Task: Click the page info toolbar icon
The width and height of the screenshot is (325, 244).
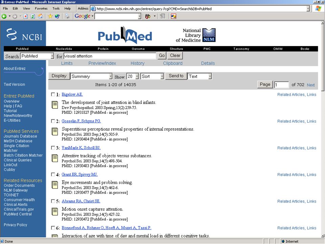Action: [163, 16]
